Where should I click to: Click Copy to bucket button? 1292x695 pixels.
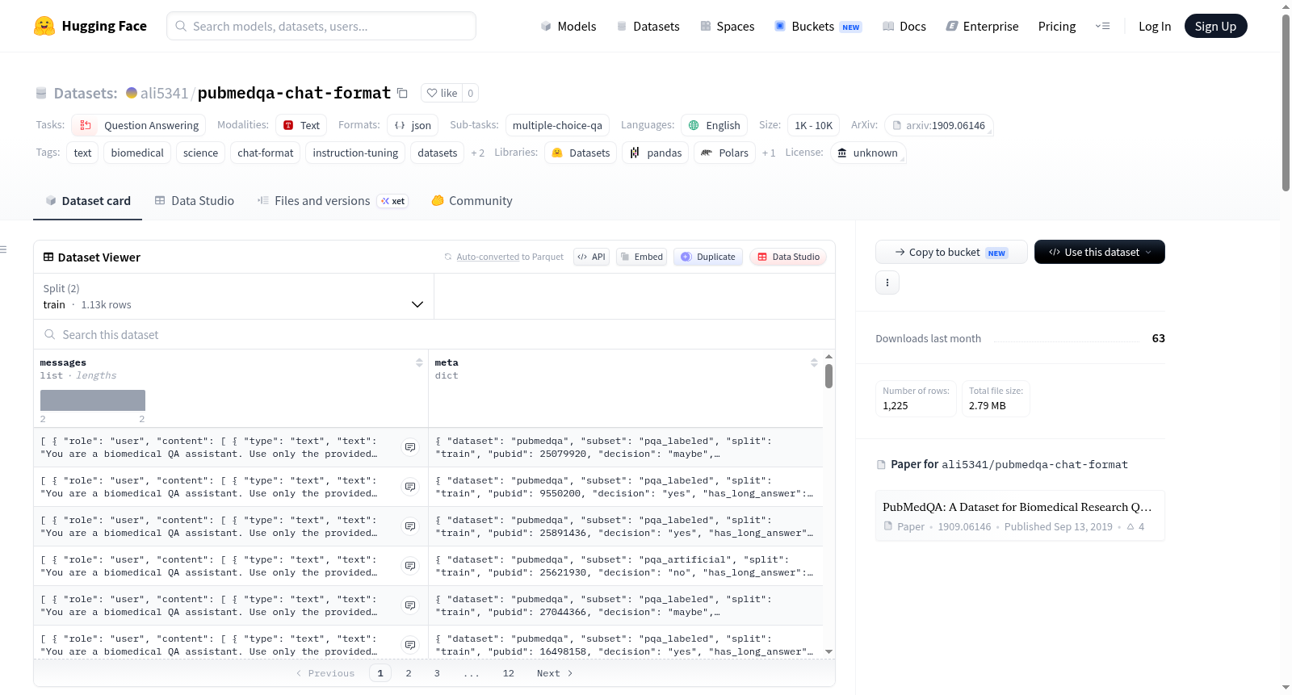951,252
